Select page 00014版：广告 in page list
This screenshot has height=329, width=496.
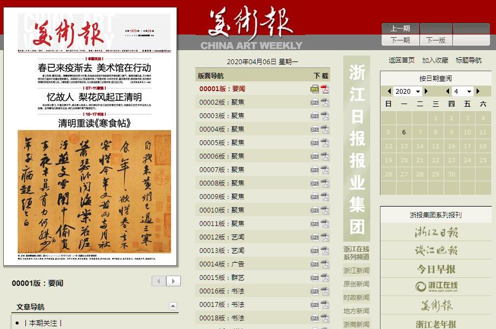(222, 264)
